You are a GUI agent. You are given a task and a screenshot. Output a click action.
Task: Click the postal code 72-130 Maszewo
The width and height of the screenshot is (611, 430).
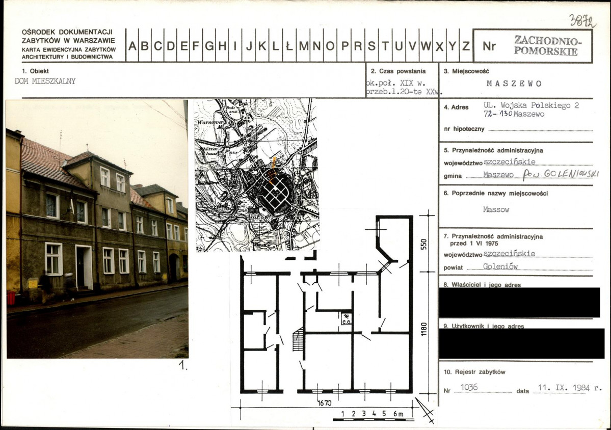(514, 114)
